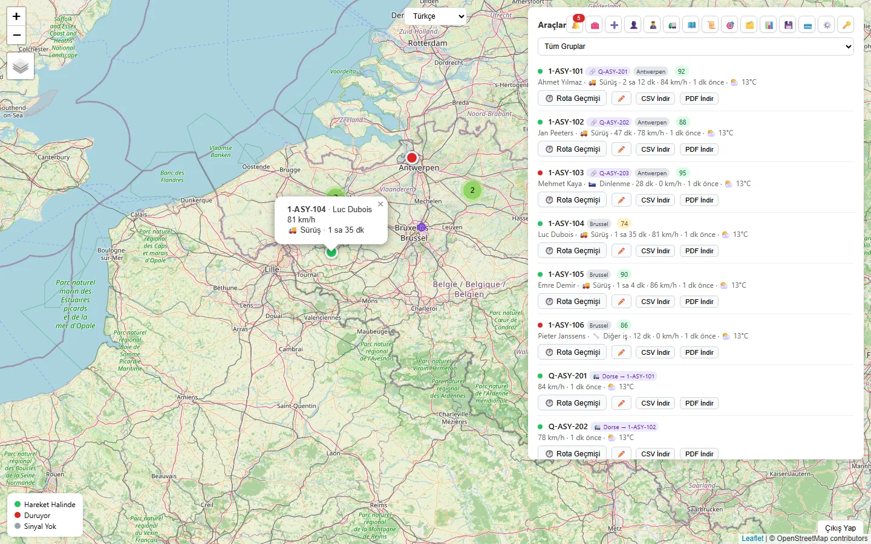Expand the Tüm Gruplar group filter

coord(696,47)
